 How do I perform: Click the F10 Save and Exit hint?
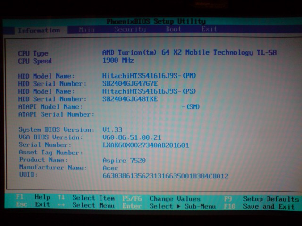259,207
